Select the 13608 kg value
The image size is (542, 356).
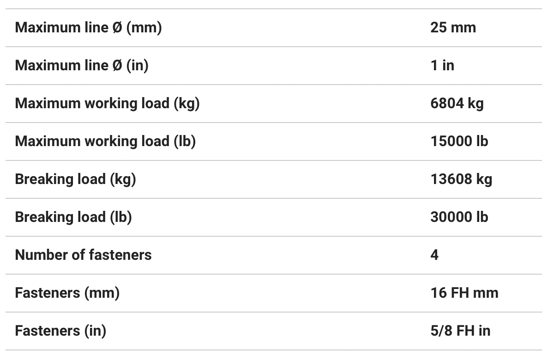tap(461, 179)
